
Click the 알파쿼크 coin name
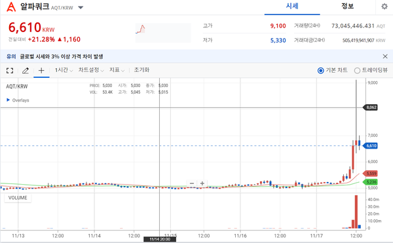(35, 7)
